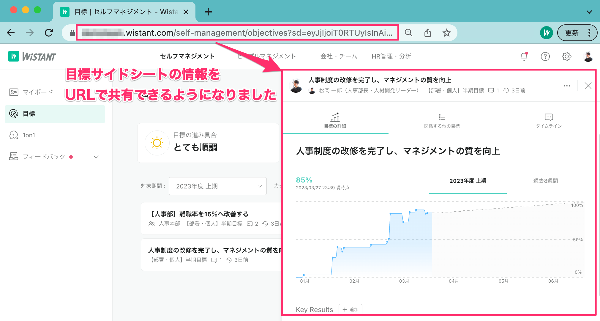Open the browser tab list chevron
This screenshot has height=321, width=600.
coord(589,12)
